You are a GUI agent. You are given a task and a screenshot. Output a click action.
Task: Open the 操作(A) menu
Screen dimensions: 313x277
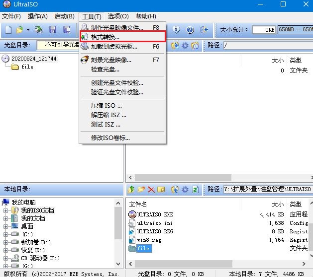click(37, 16)
